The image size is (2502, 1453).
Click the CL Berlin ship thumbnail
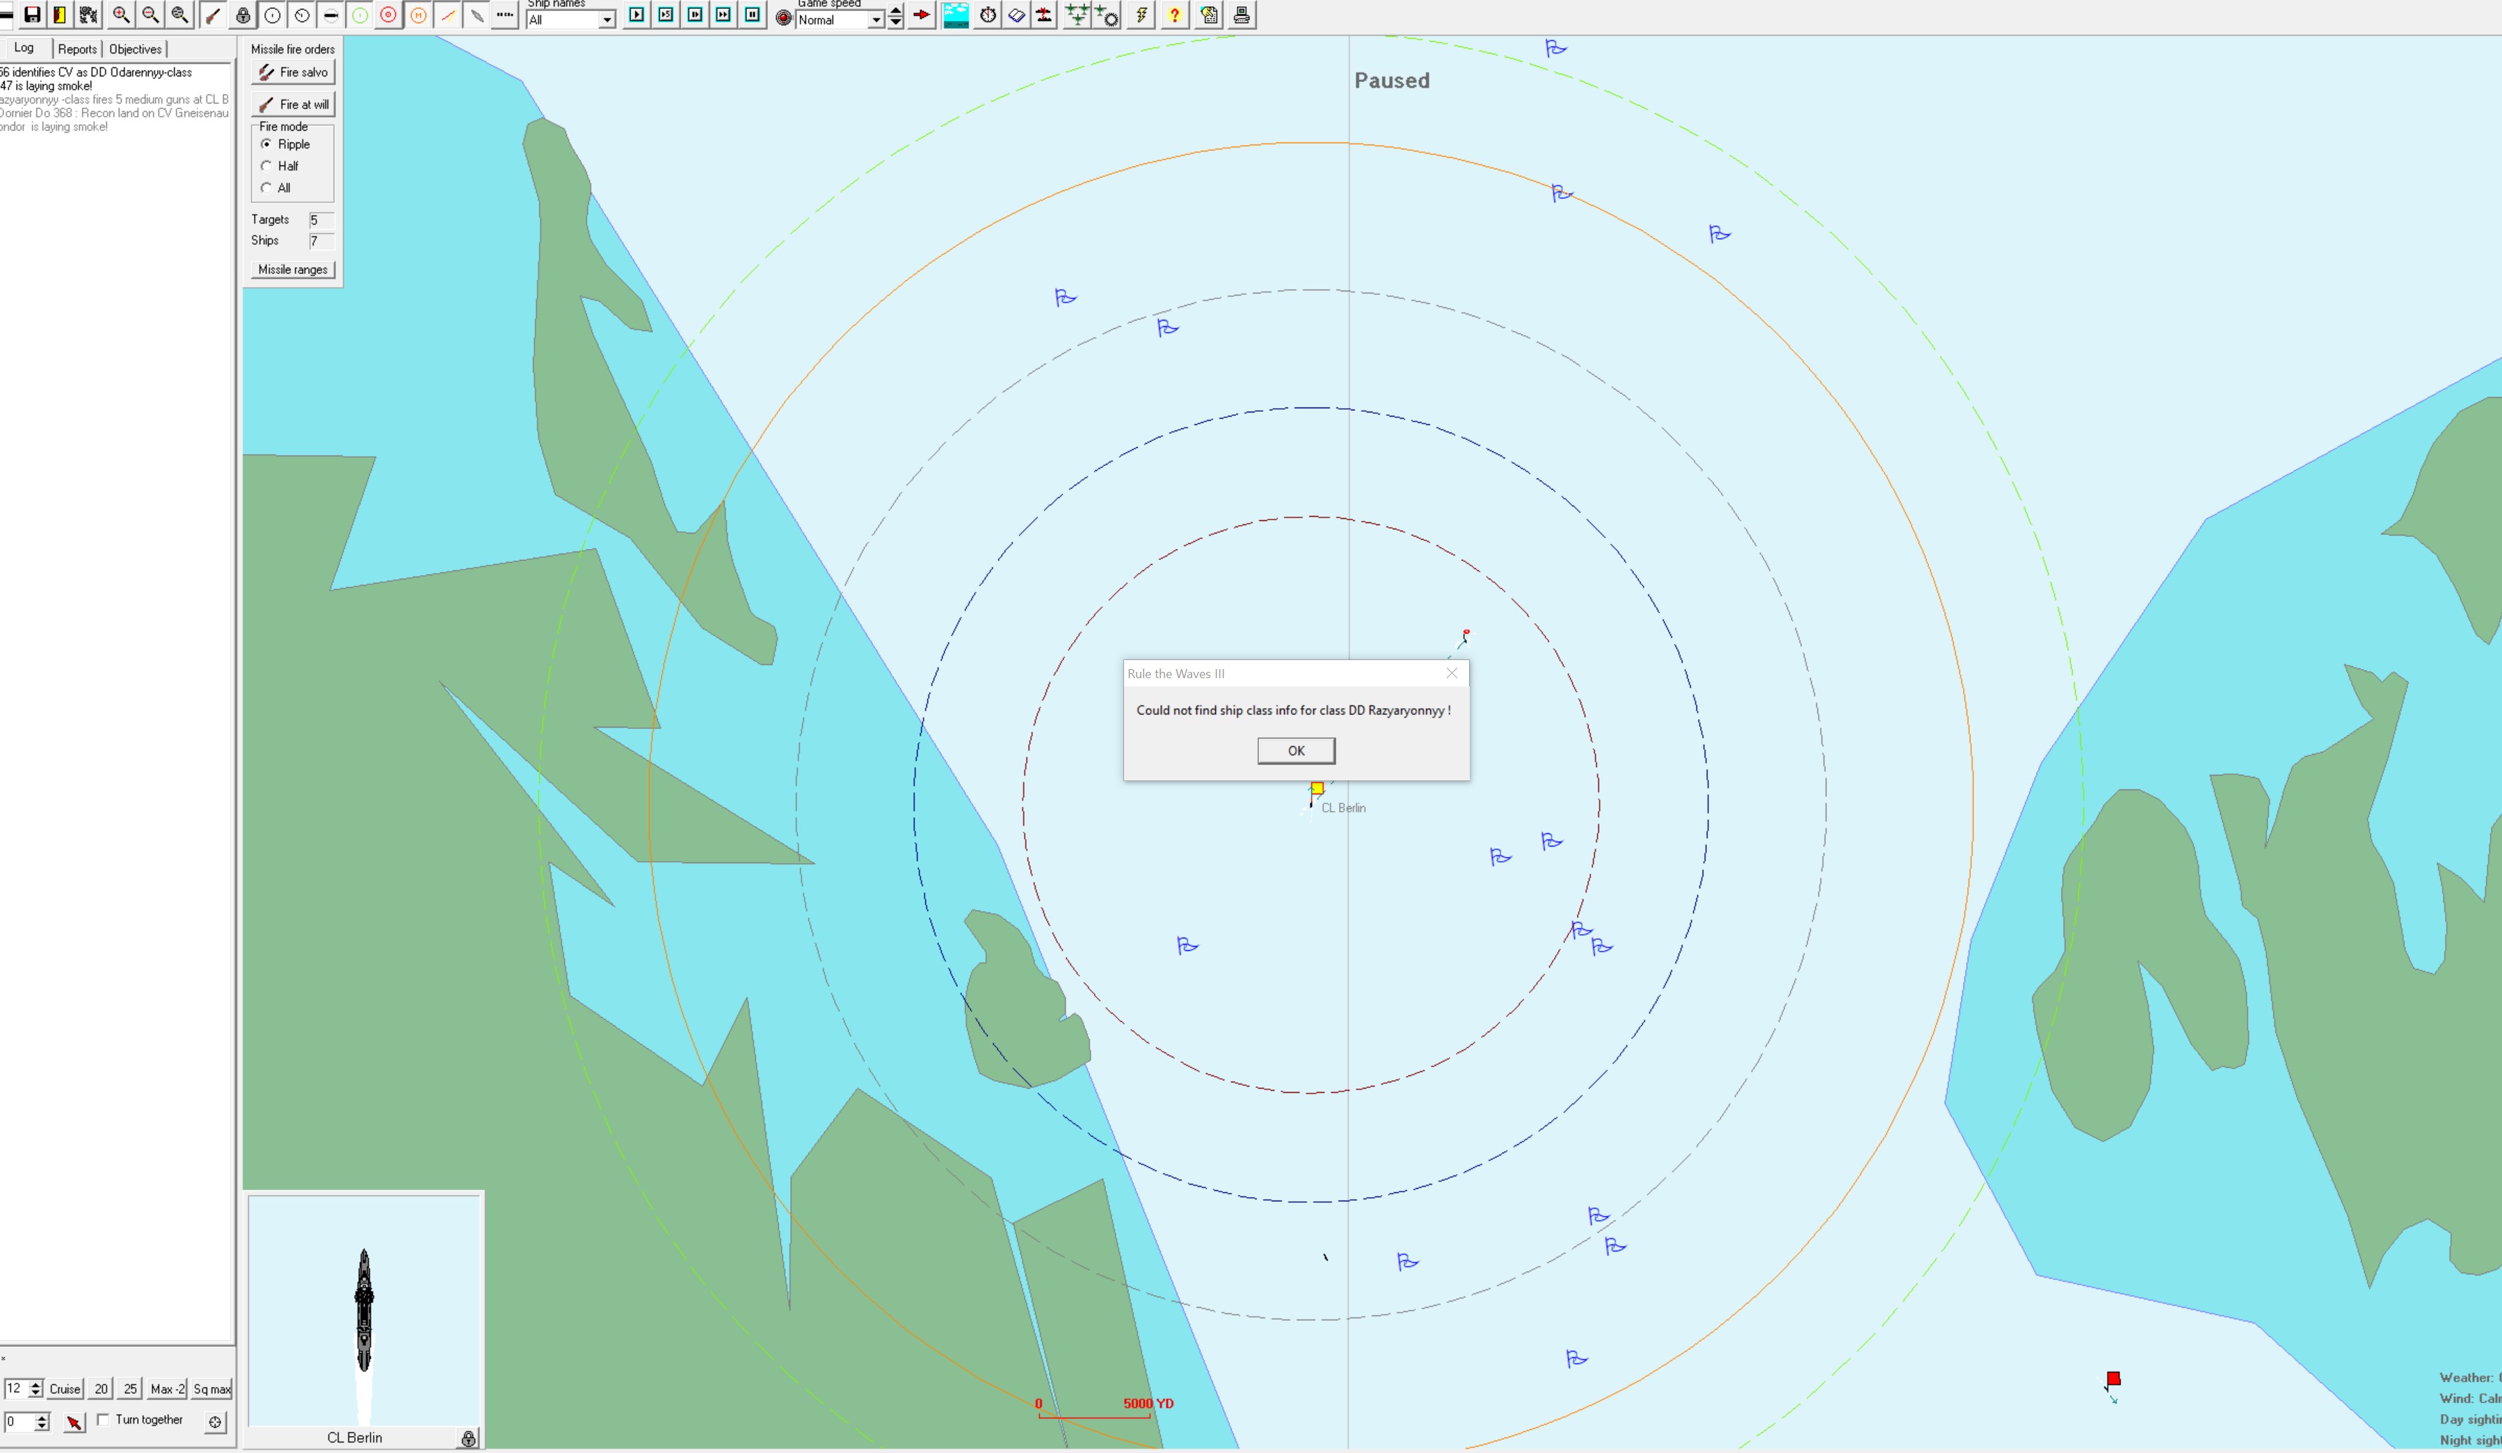364,1310
